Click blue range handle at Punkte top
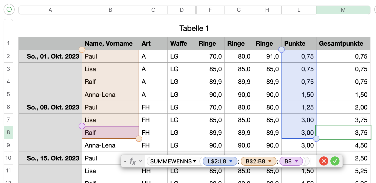Screen dimensions: 376x183 pyautogui.click(x=281, y=50)
